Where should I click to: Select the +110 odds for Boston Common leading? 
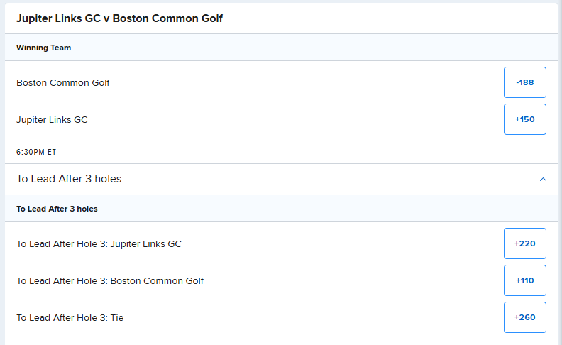pyautogui.click(x=524, y=280)
